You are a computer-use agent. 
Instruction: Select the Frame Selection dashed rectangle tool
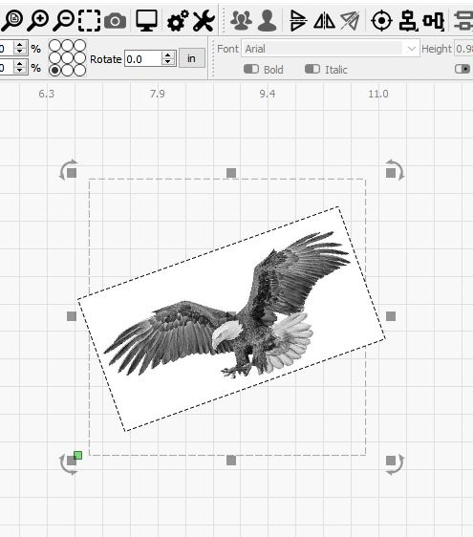point(90,20)
